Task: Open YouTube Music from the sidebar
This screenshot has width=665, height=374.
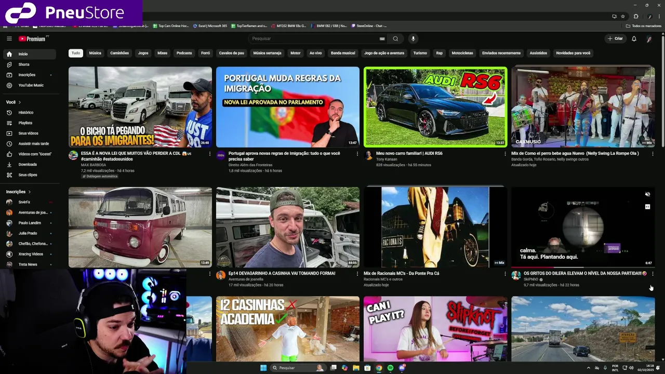Action: (29, 85)
